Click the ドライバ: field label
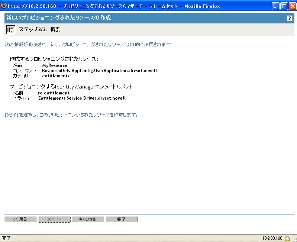297x242 pixels. (22, 98)
